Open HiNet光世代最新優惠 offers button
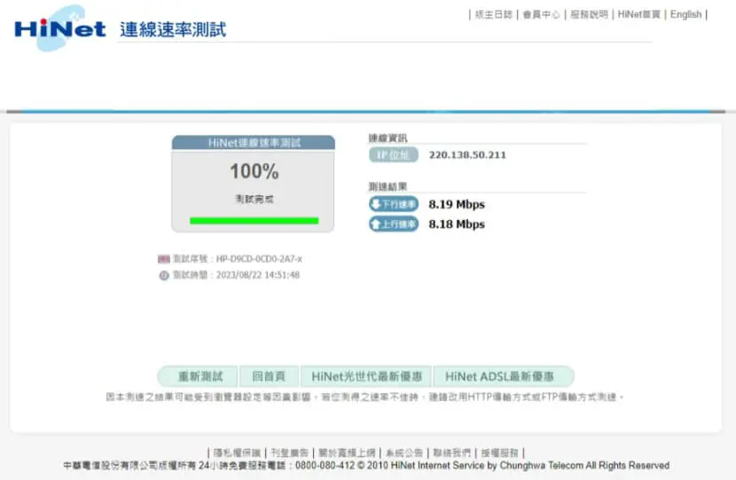Viewport: 736px width, 480px height. 366,376
